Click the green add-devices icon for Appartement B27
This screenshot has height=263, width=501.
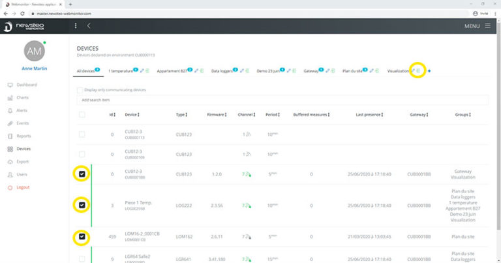click(202, 70)
